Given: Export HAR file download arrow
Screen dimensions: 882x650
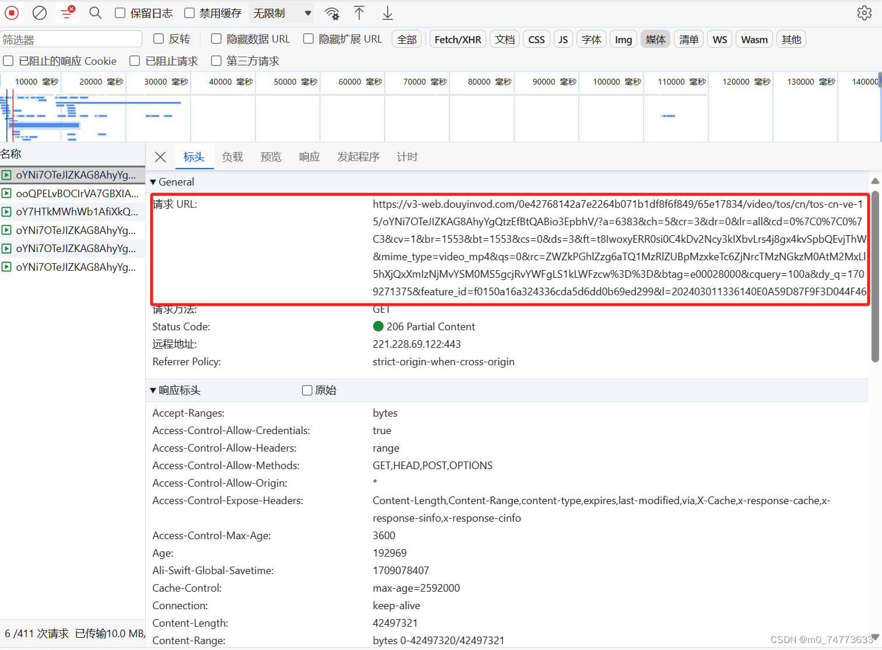Looking at the screenshot, I should [x=388, y=13].
